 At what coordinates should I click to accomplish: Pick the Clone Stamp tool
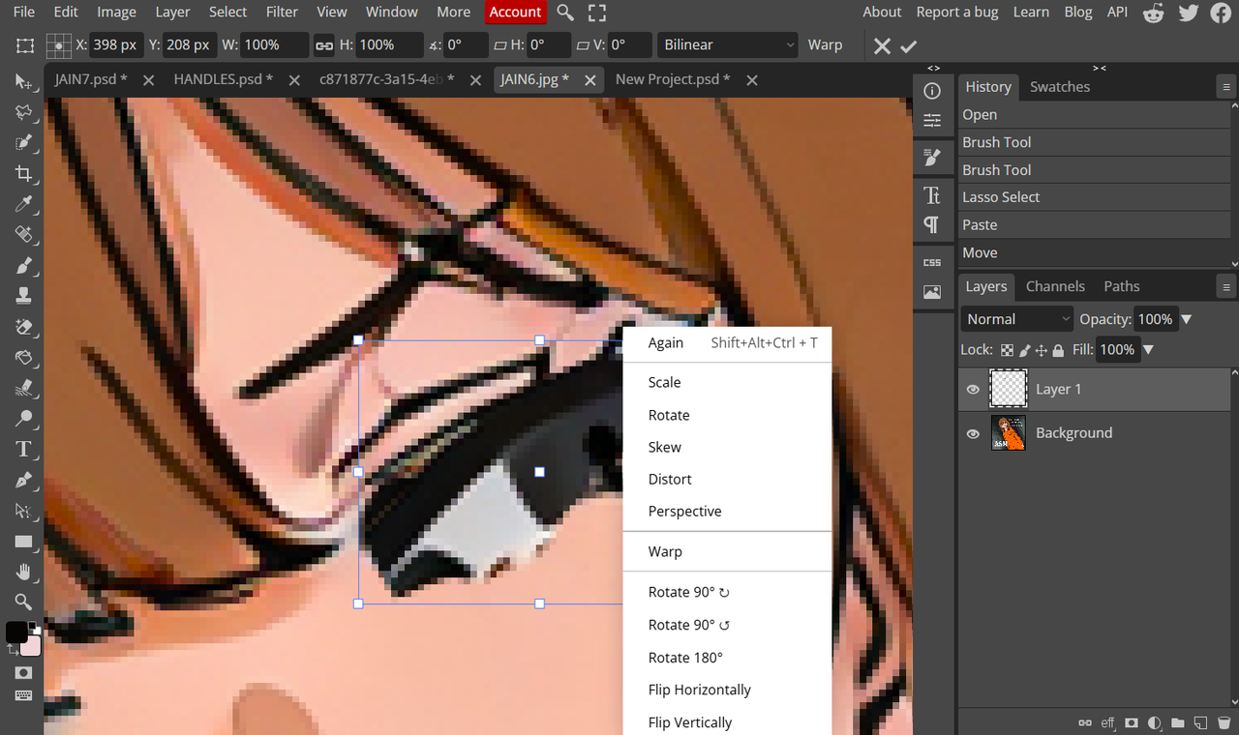click(x=23, y=296)
